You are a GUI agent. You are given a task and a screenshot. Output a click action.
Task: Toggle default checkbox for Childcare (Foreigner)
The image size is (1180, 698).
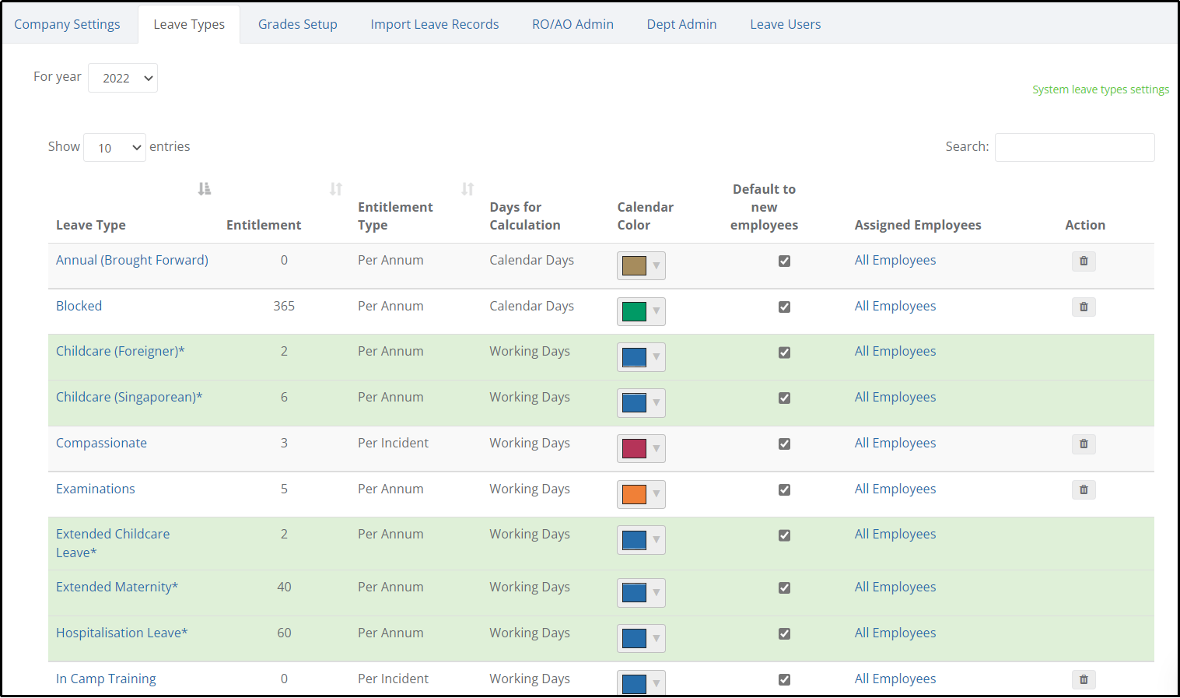click(x=784, y=353)
